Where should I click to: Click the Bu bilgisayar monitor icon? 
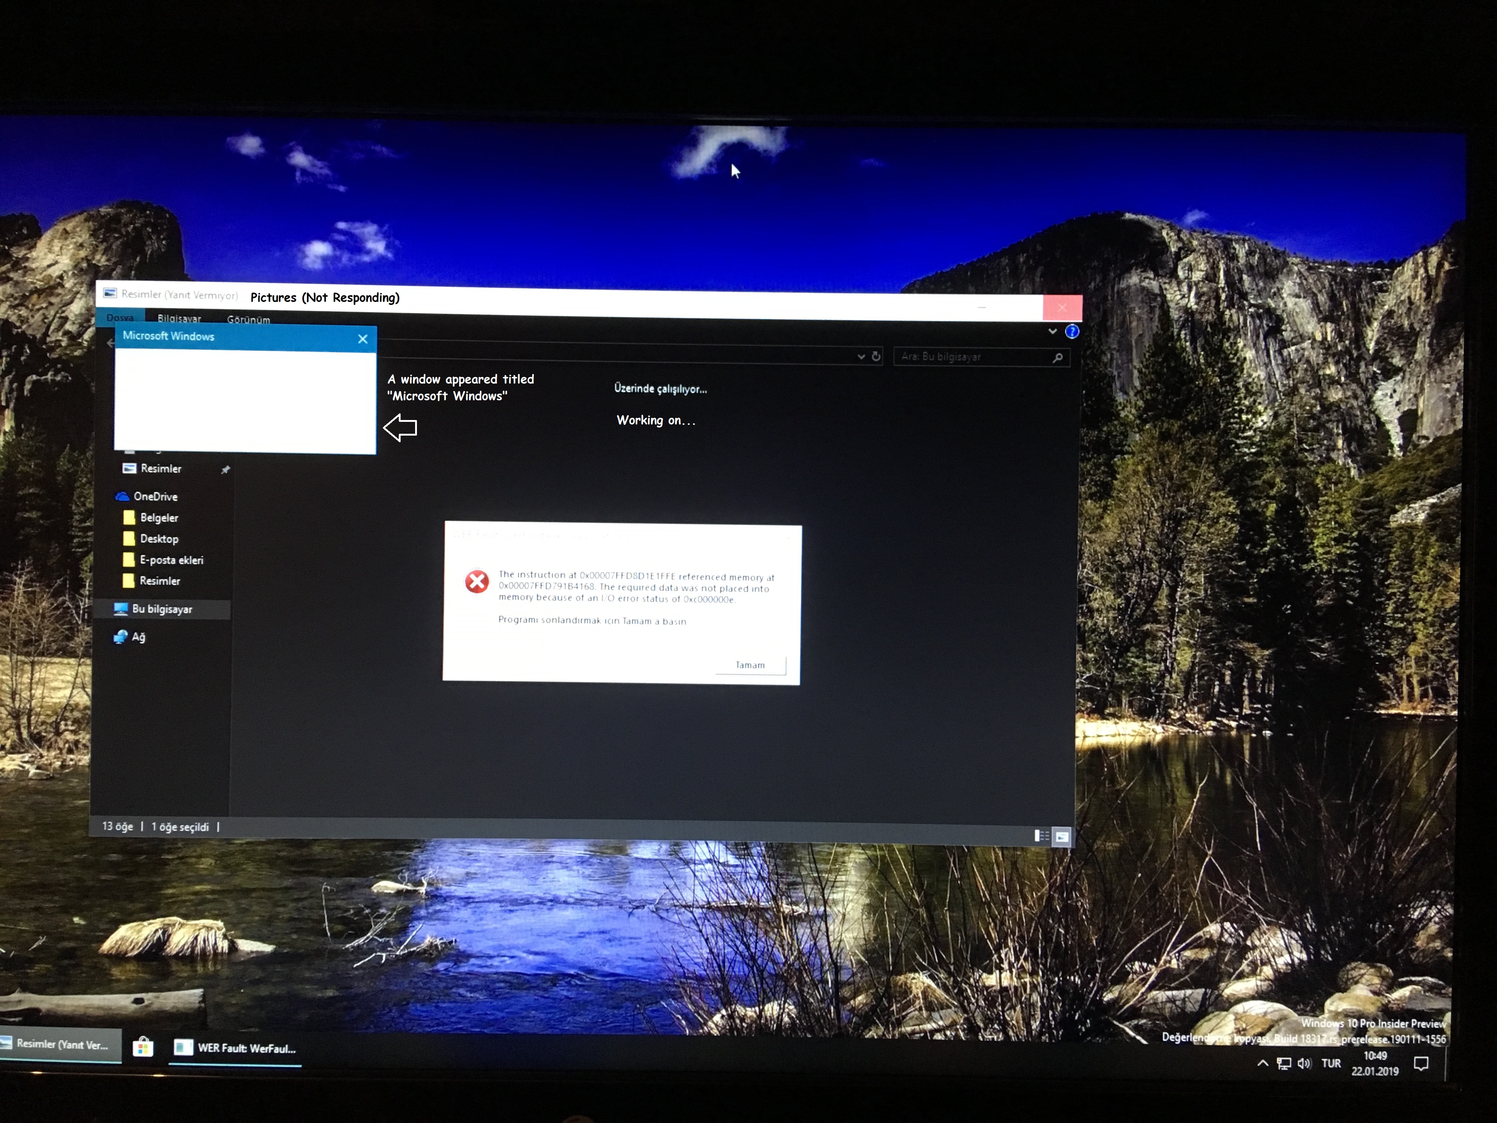pos(120,609)
